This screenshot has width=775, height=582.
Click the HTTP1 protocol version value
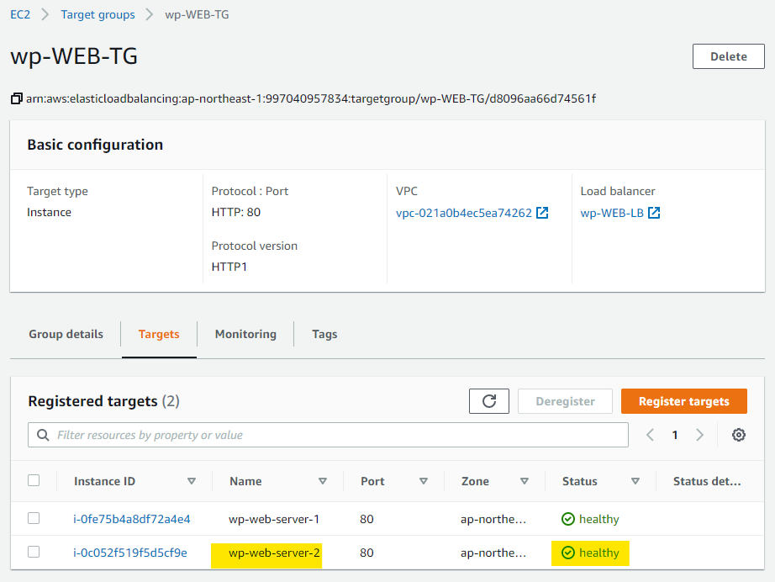[x=229, y=267]
